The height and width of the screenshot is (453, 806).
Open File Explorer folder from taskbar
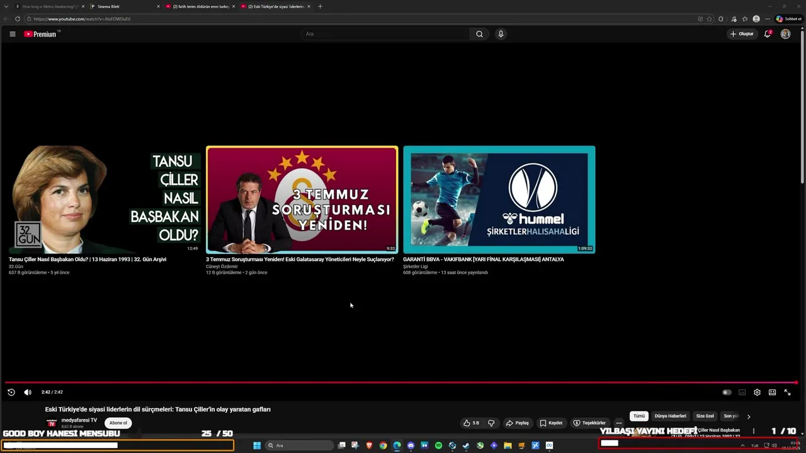tap(508, 445)
